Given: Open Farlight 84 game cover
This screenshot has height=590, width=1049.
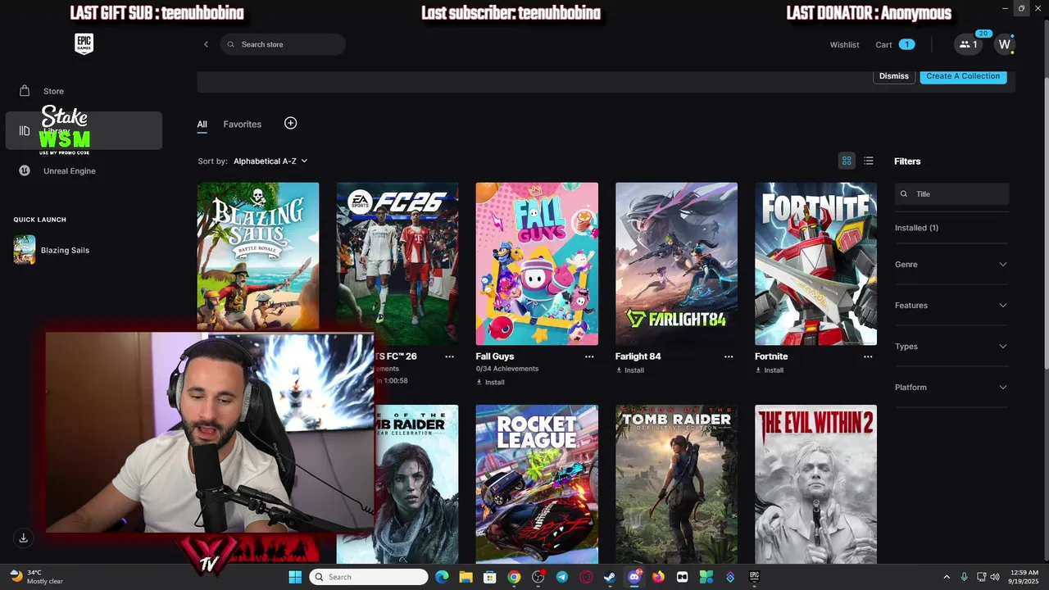Looking at the screenshot, I should tap(676, 264).
